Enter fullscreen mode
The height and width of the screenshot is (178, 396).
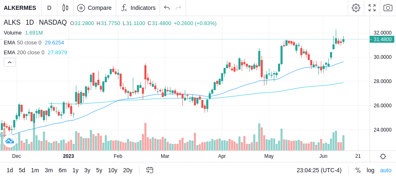(x=372, y=8)
